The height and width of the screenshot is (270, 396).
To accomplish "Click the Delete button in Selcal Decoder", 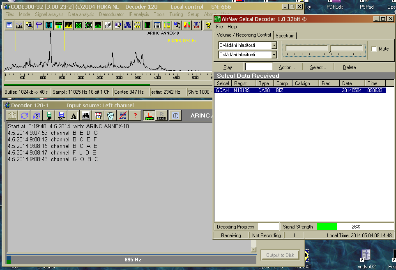I will (349, 67).
